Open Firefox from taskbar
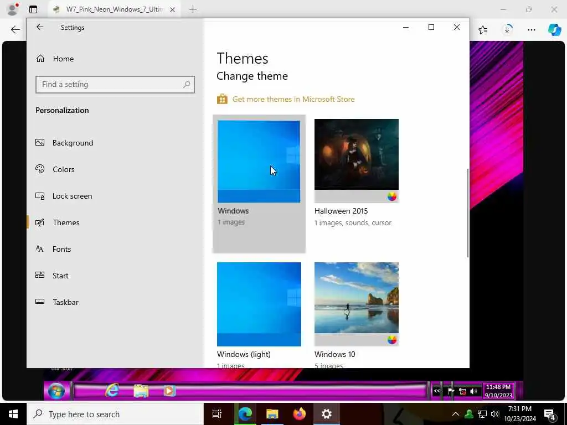 pyautogui.click(x=300, y=414)
